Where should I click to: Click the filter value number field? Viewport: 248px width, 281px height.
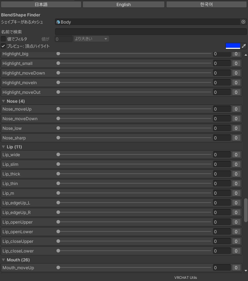64,39
